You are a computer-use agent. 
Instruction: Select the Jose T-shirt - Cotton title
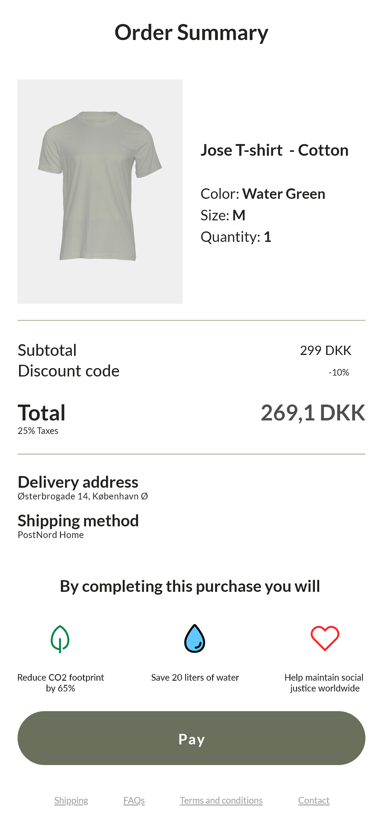pos(274,150)
